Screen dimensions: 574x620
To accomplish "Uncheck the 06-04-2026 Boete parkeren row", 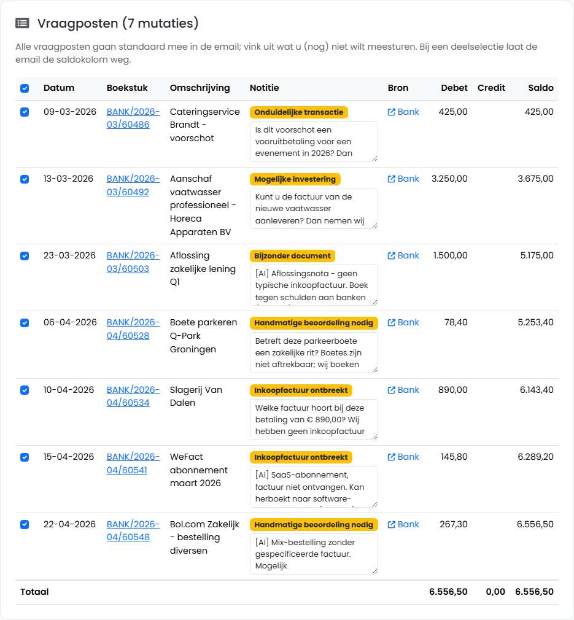I will click(25, 323).
